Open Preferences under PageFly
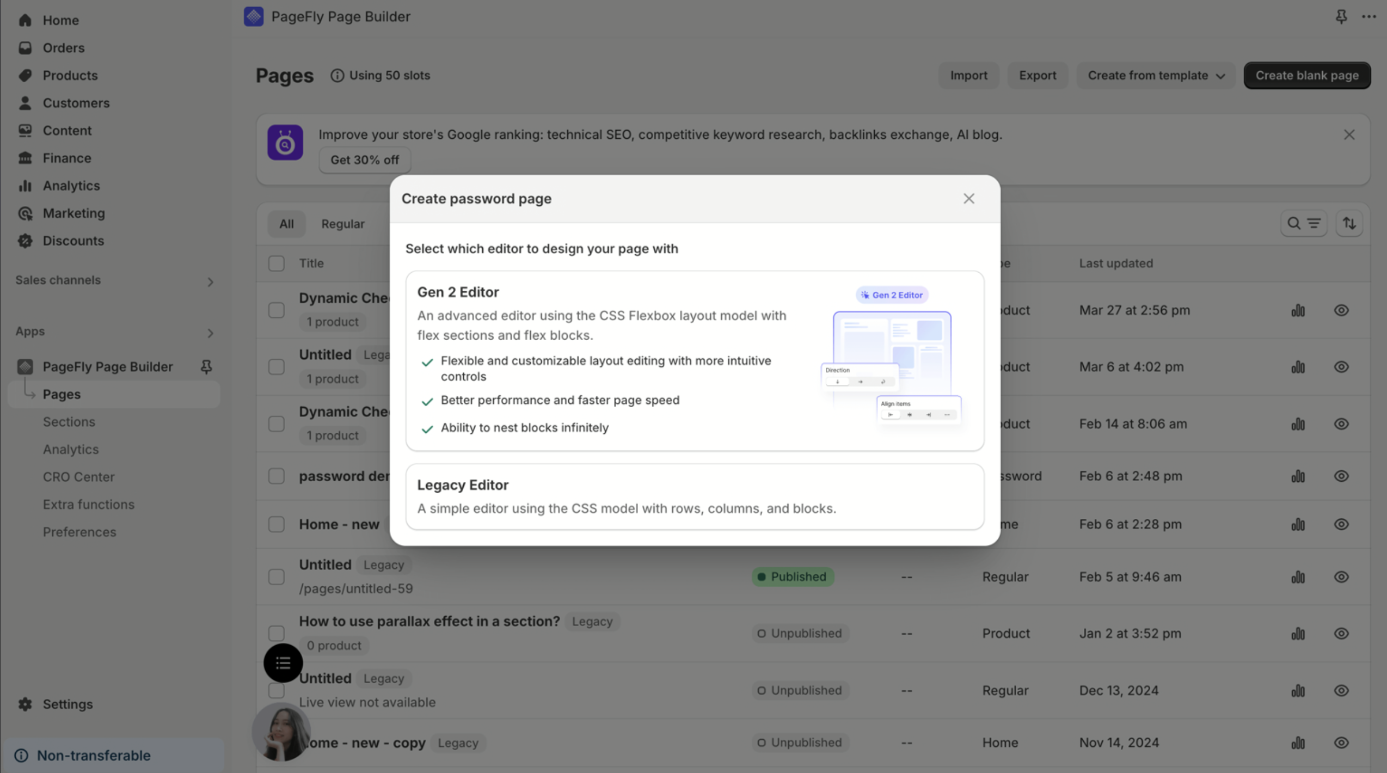 click(x=79, y=532)
